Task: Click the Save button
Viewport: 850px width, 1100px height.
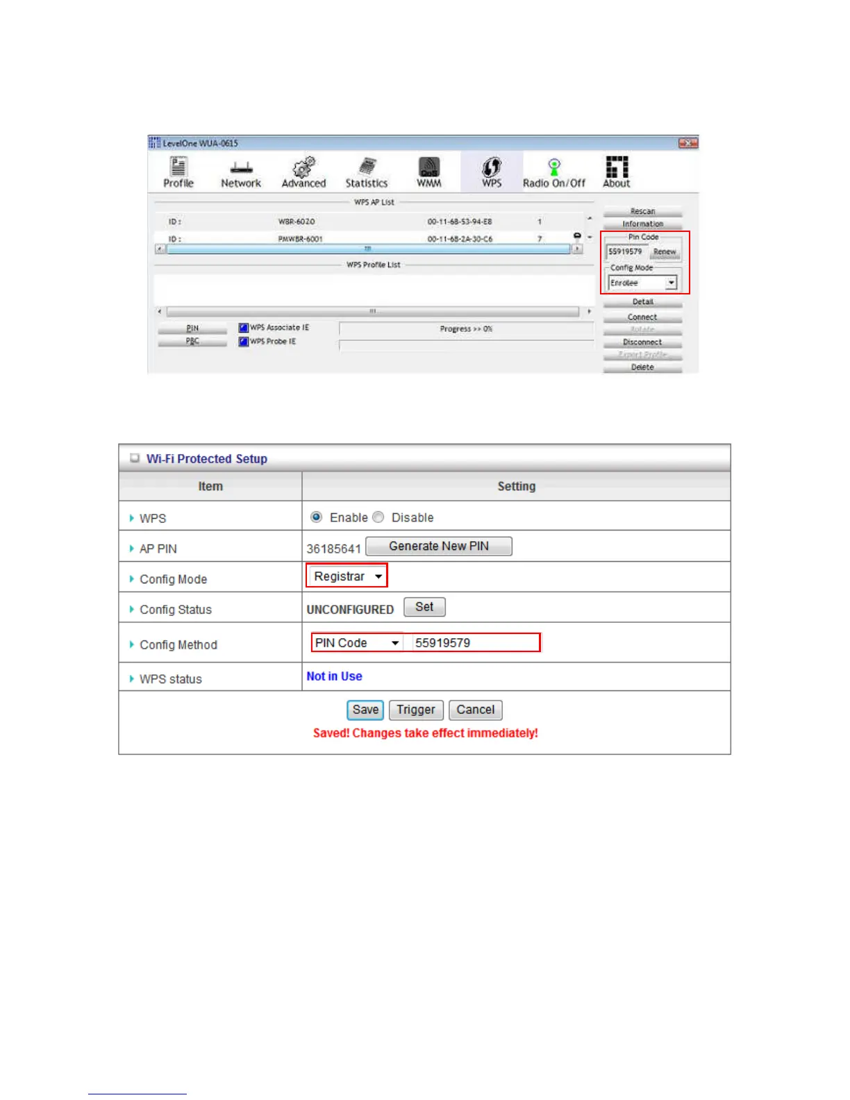Action: pyautogui.click(x=365, y=710)
